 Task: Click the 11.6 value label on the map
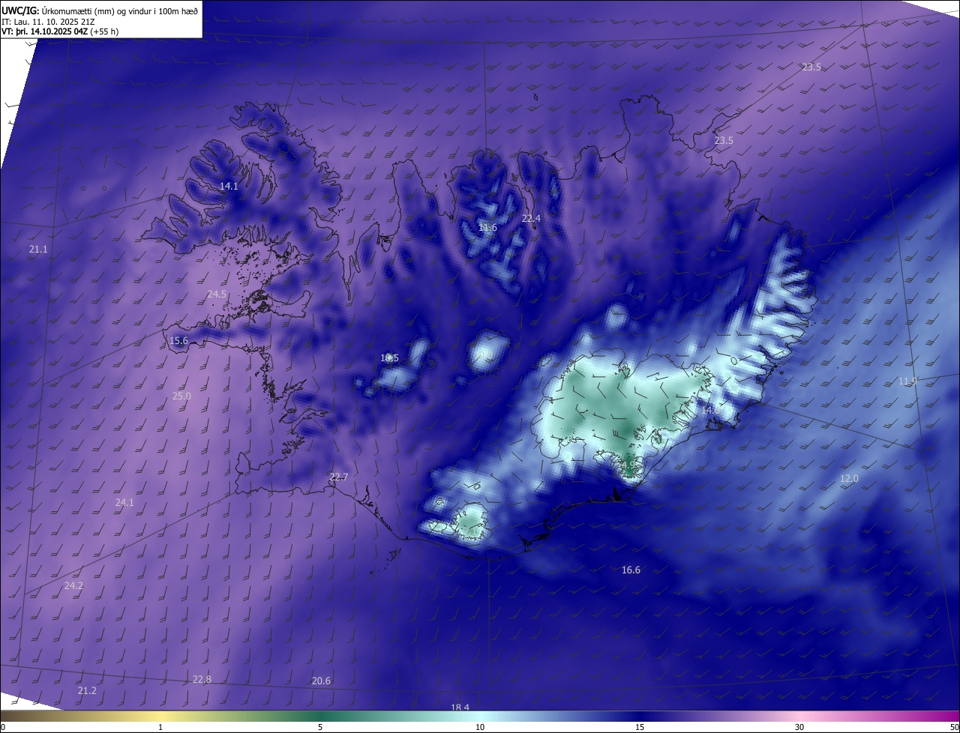click(487, 227)
